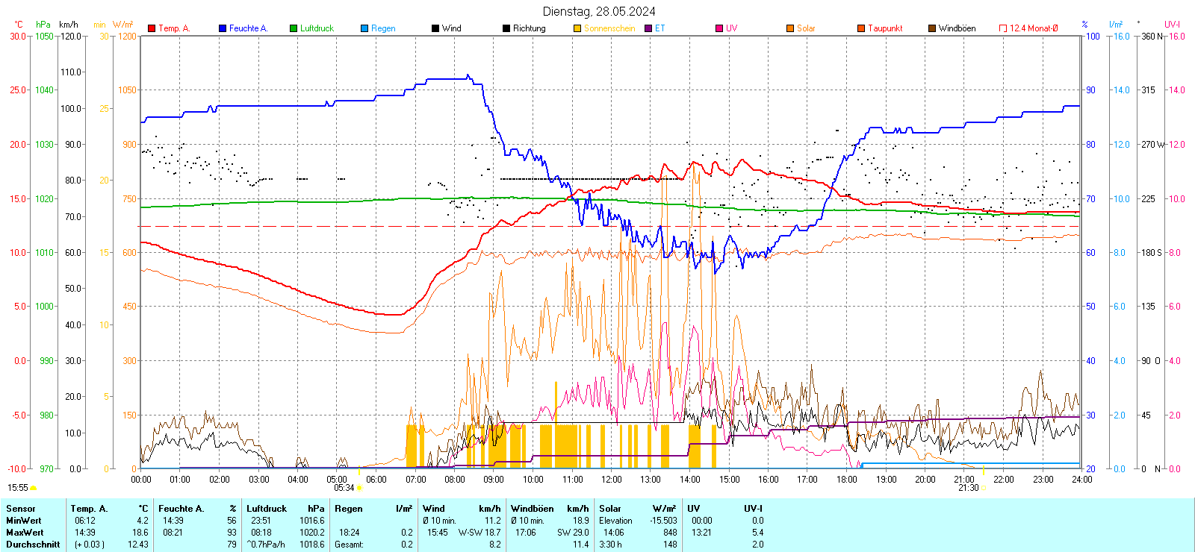
Task: Select the Taupunkt legend label
Action: coord(885,28)
